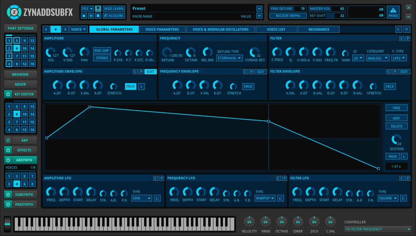Image resolution: width=416 pixels, height=236 pixels.
Task: Click the record button in transport
Action: (x=84, y=15)
